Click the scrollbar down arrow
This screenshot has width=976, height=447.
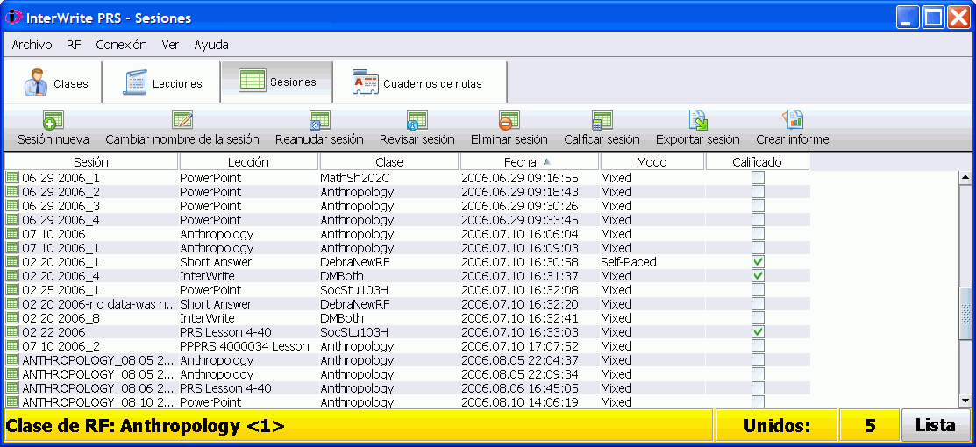965,401
